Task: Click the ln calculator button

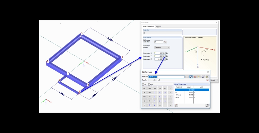Action: pyautogui.click(x=144, y=93)
